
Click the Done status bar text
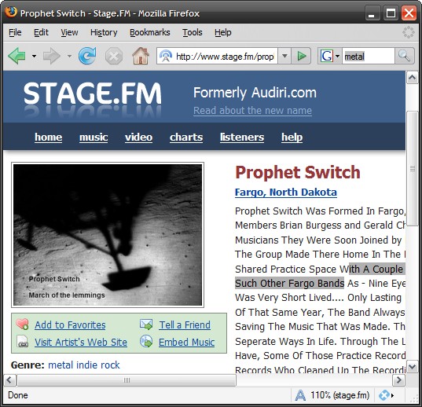tap(18, 395)
